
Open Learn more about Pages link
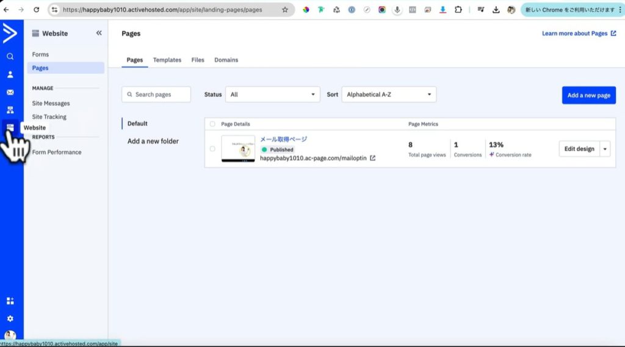tap(579, 34)
